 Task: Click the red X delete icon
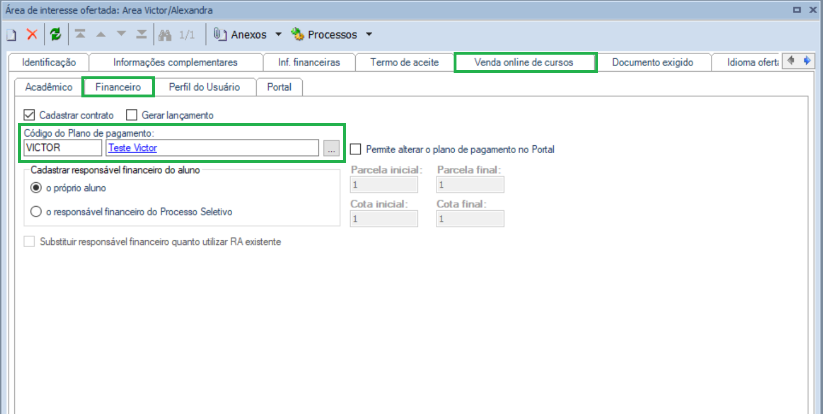point(32,35)
